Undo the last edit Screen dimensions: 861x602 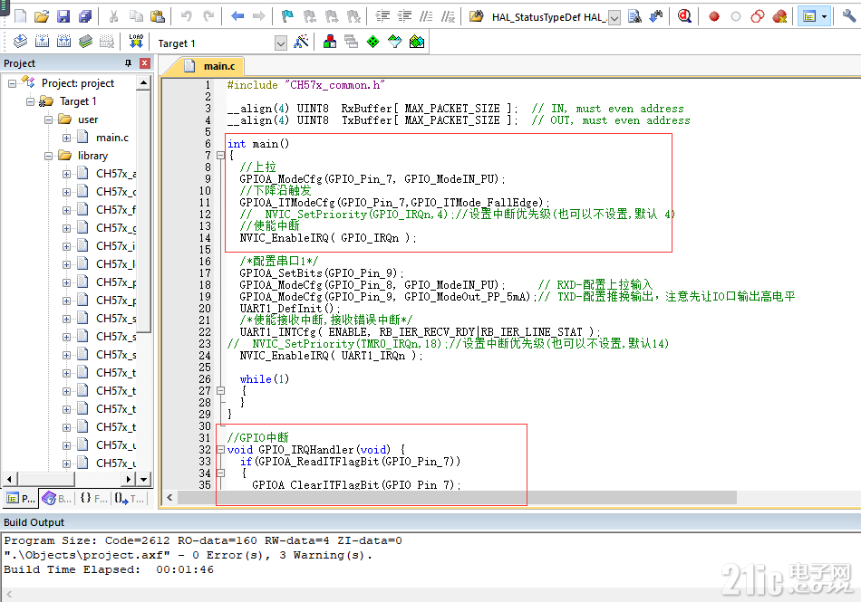[x=187, y=16]
